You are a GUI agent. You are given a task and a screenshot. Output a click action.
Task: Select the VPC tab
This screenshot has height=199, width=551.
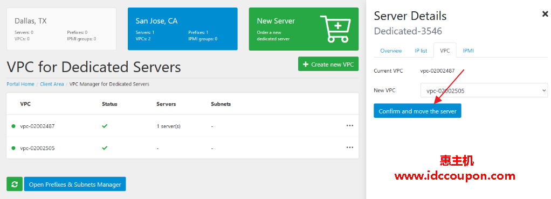click(x=445, y=51)
